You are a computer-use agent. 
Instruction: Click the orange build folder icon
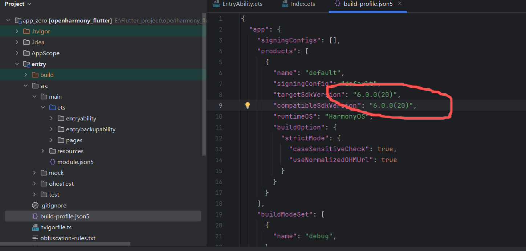click(35, 75)
